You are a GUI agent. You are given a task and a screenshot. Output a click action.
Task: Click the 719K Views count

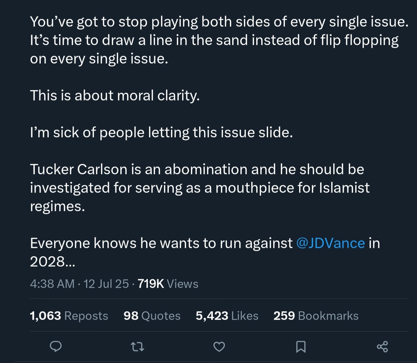pos(168,284)
